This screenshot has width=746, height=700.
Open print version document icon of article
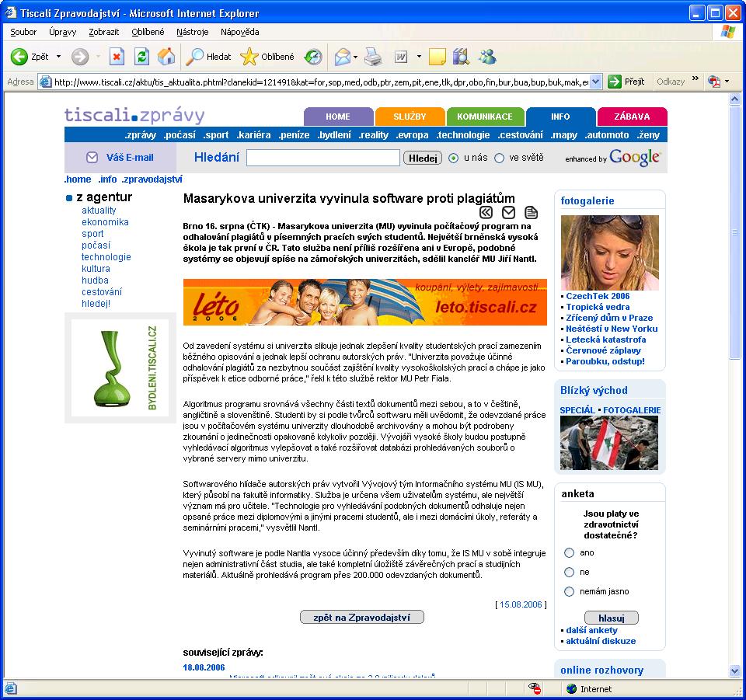pos(531,212)
